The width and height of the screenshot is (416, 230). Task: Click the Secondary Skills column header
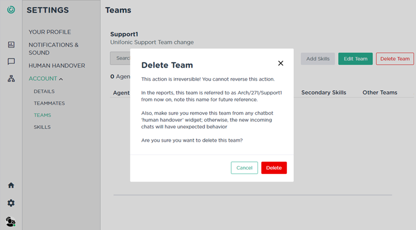click(x=324, y=92)
